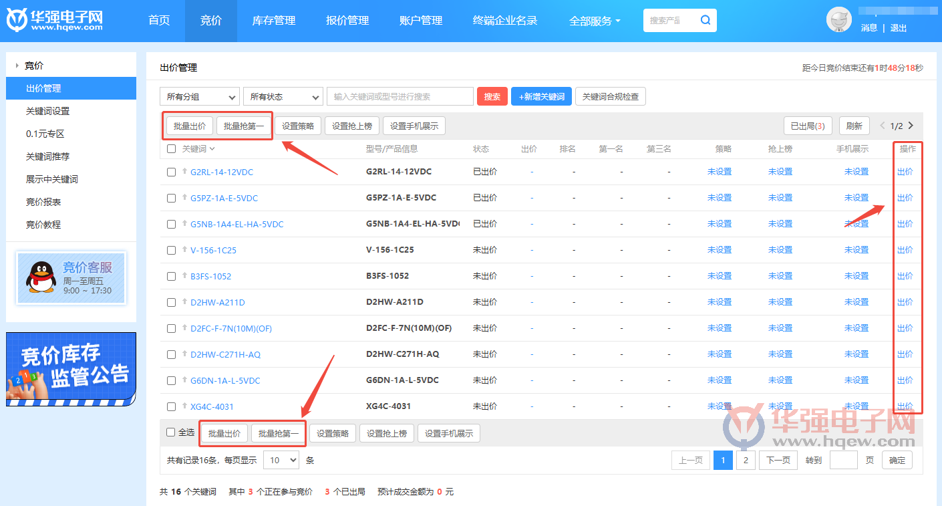The image size is (942, 506).
Task: Click pin-to-top arrow beside XG4C-4031
Action: pos(184,406)
